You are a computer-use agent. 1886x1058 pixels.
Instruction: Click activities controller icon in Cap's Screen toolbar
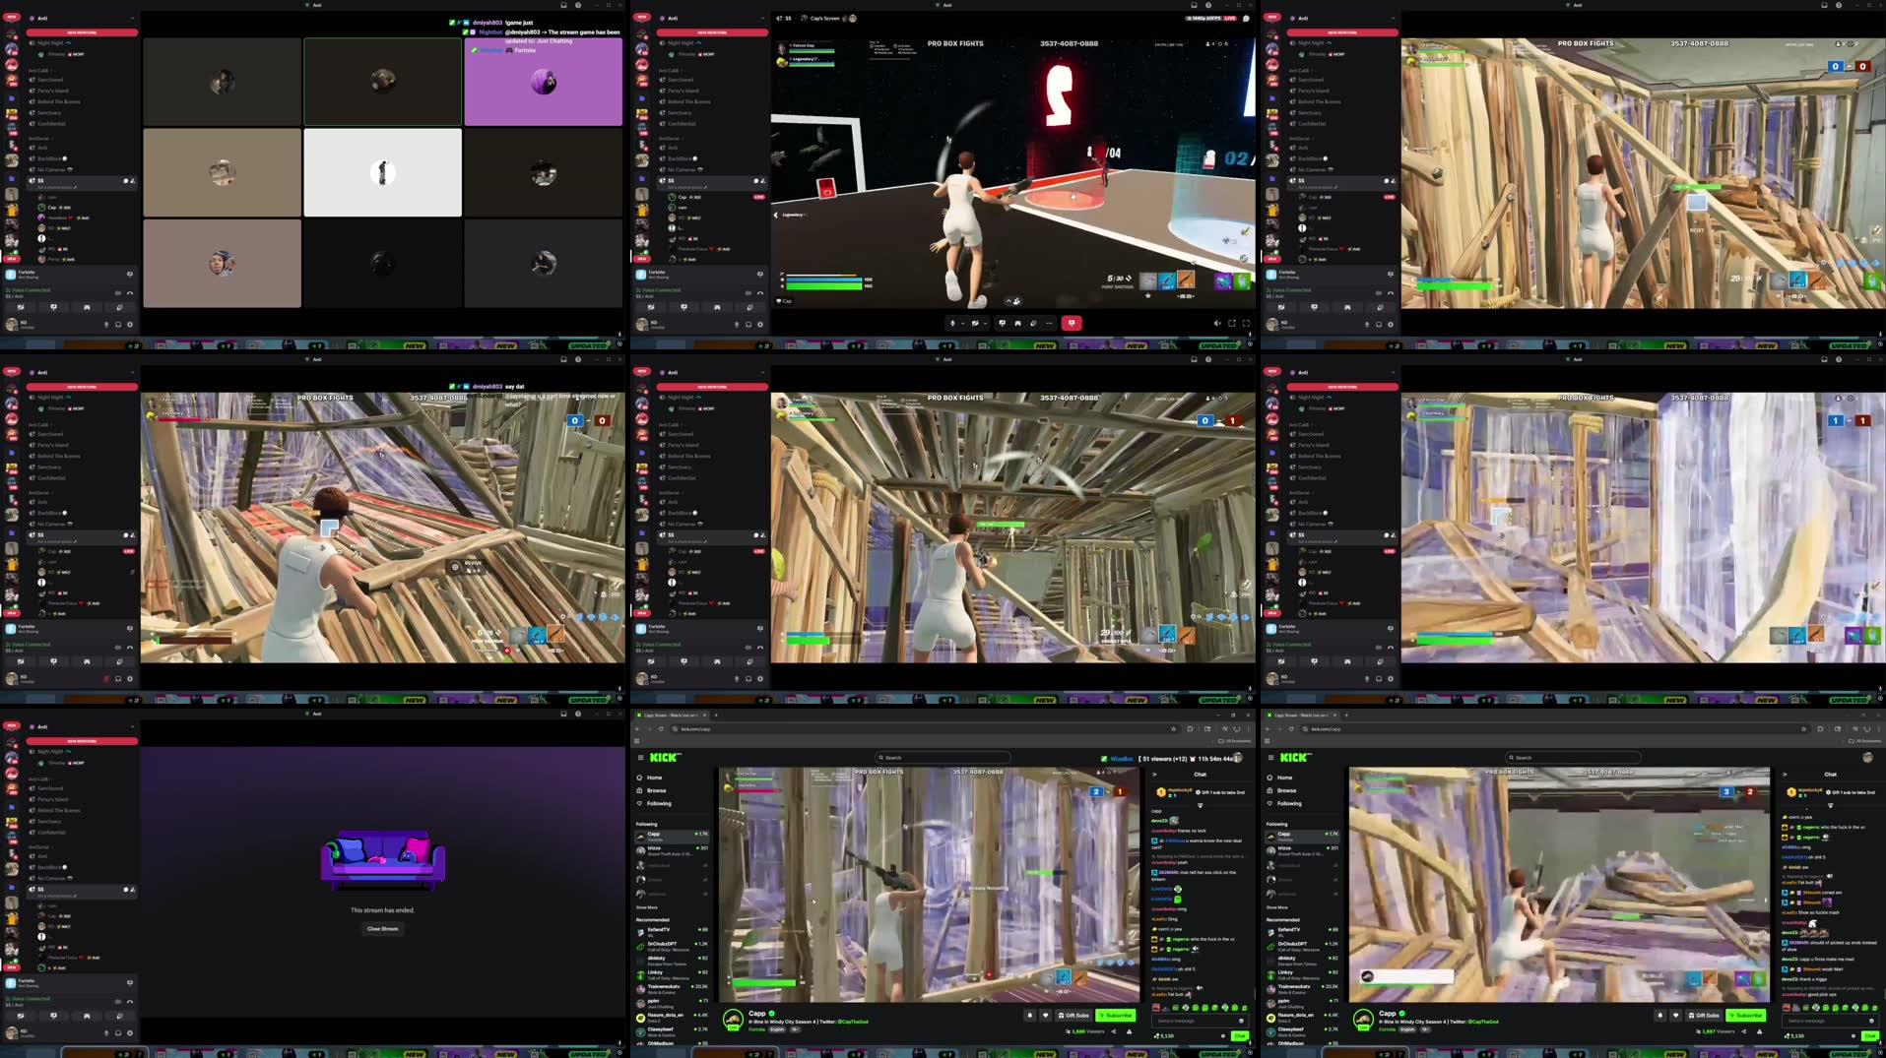point(1017,323)
